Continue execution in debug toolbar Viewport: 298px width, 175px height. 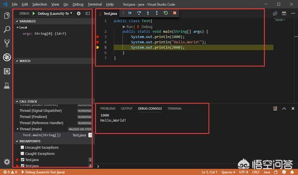point(130,13)
